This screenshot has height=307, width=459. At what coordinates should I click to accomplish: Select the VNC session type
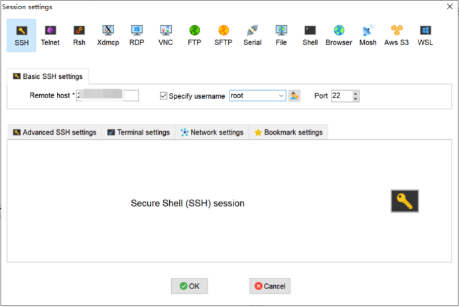coord(166,35)
